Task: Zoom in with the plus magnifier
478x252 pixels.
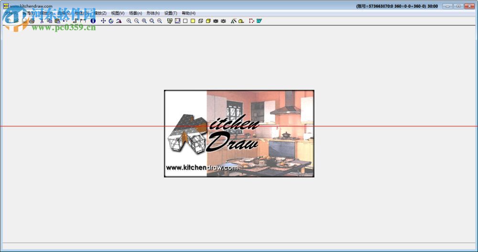Action: [129, 21]
